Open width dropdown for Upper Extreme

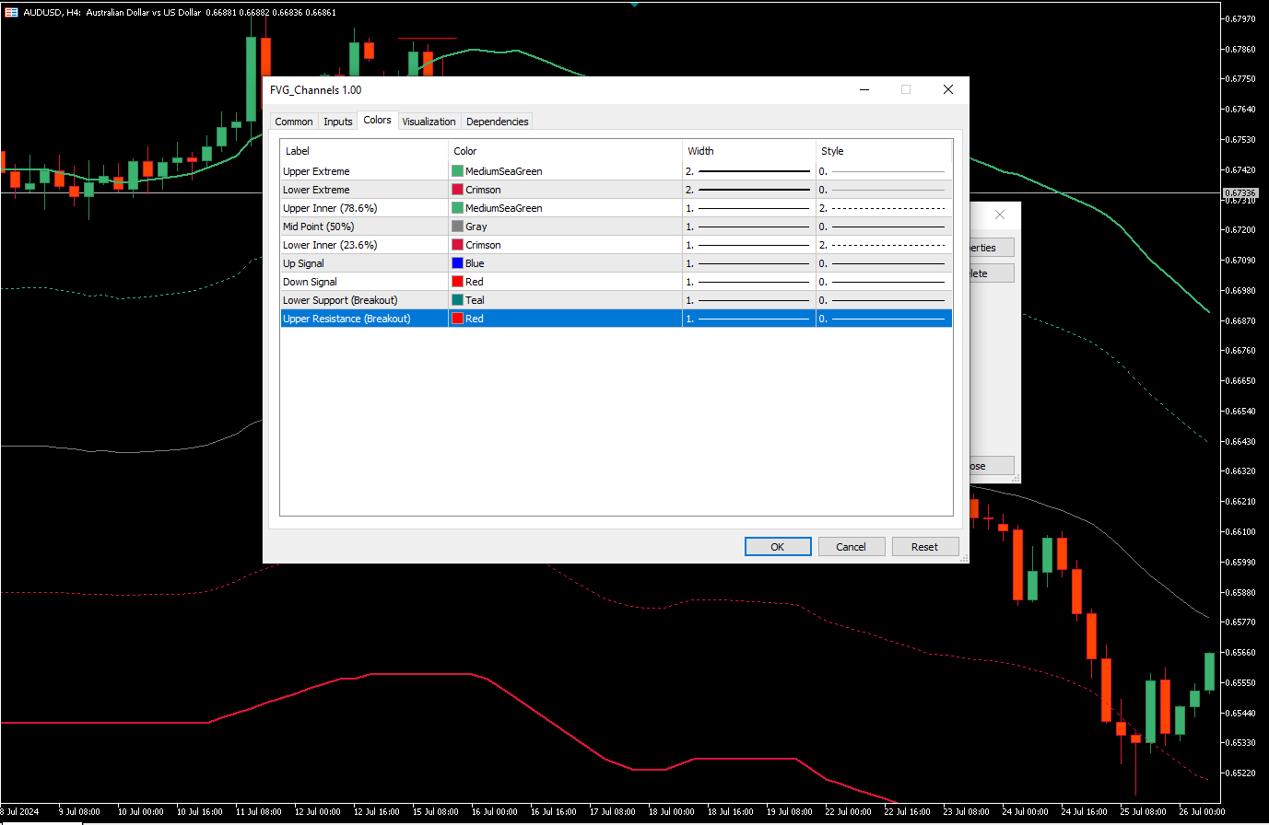[x=748, y=171]
